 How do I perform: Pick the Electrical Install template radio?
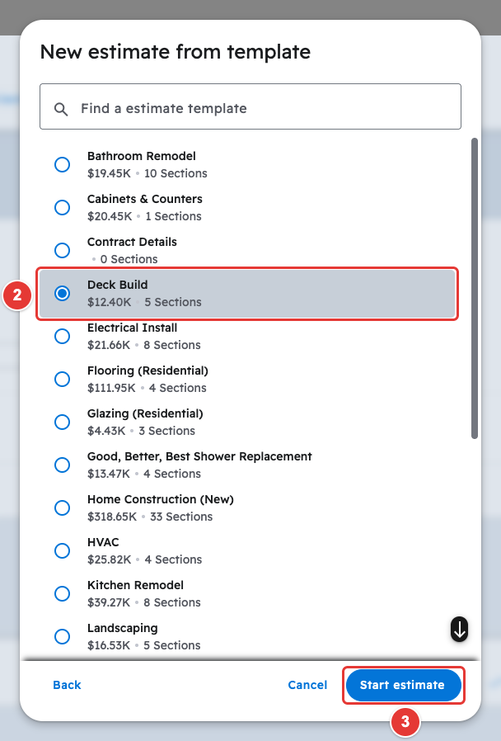pos(63,336)
